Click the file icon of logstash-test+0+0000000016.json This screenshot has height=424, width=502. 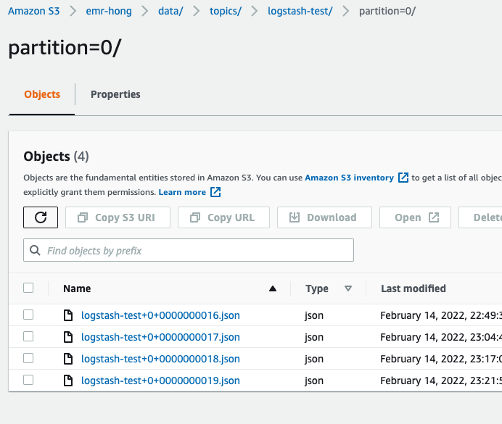(68, 315)
